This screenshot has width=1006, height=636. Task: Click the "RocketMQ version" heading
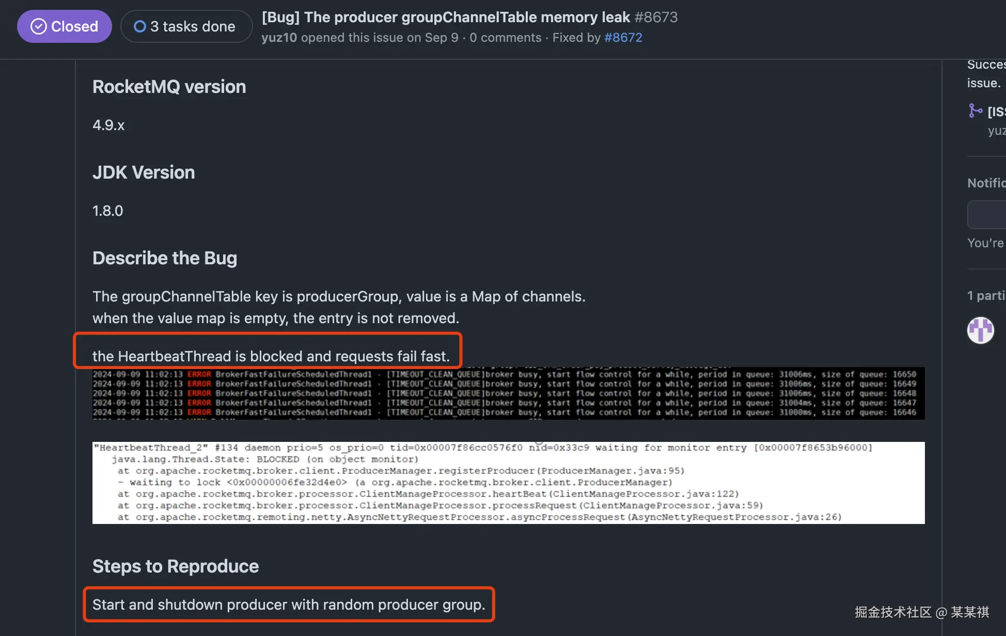pos(169,87)
